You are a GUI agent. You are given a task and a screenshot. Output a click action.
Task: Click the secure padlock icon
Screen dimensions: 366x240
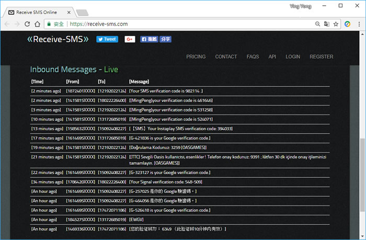coord(49,24)
